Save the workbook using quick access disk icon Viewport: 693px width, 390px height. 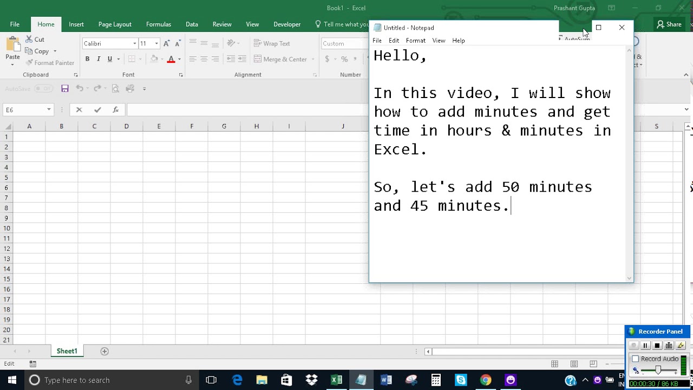pos(65,88)
